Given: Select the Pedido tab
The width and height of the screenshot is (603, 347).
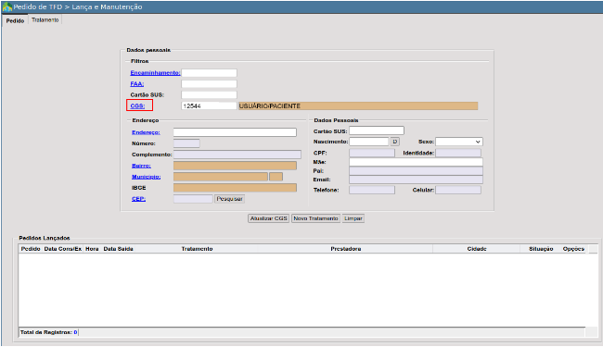Looking at the screenshot, I should 15,20.
